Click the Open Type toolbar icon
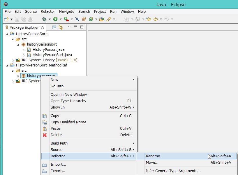Viewport: 238px width, 175px height. pos(102,19)
